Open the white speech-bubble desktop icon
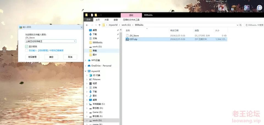This screenshot has height=125, width=264. tap(260, 8)
